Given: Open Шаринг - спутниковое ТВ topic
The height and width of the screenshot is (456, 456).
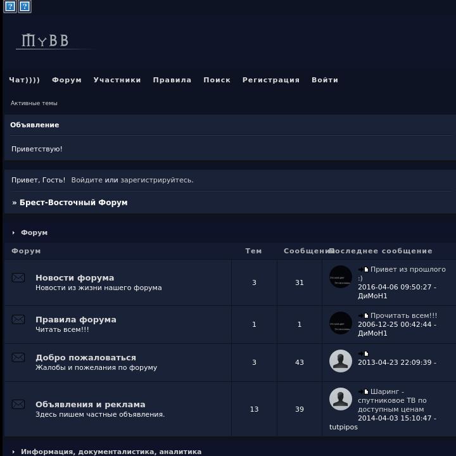Looking at the screenshot, I should coord(392,400).
